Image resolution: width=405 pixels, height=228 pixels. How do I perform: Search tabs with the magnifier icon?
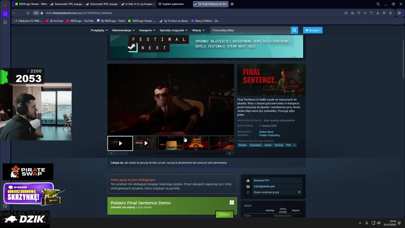coord(378,4)
